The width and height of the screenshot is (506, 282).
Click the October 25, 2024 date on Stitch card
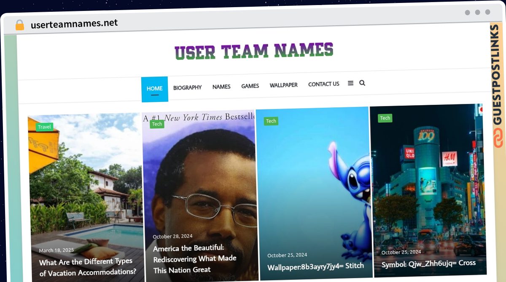[287, 255]
